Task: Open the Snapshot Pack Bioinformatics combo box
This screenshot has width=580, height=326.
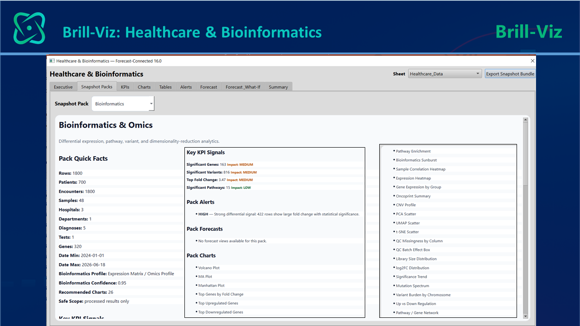Action: click(123, 104)
